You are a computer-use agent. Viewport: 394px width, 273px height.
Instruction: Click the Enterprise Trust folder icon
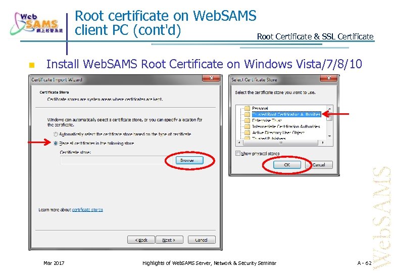pyautogui.click(x=247, y=120)
